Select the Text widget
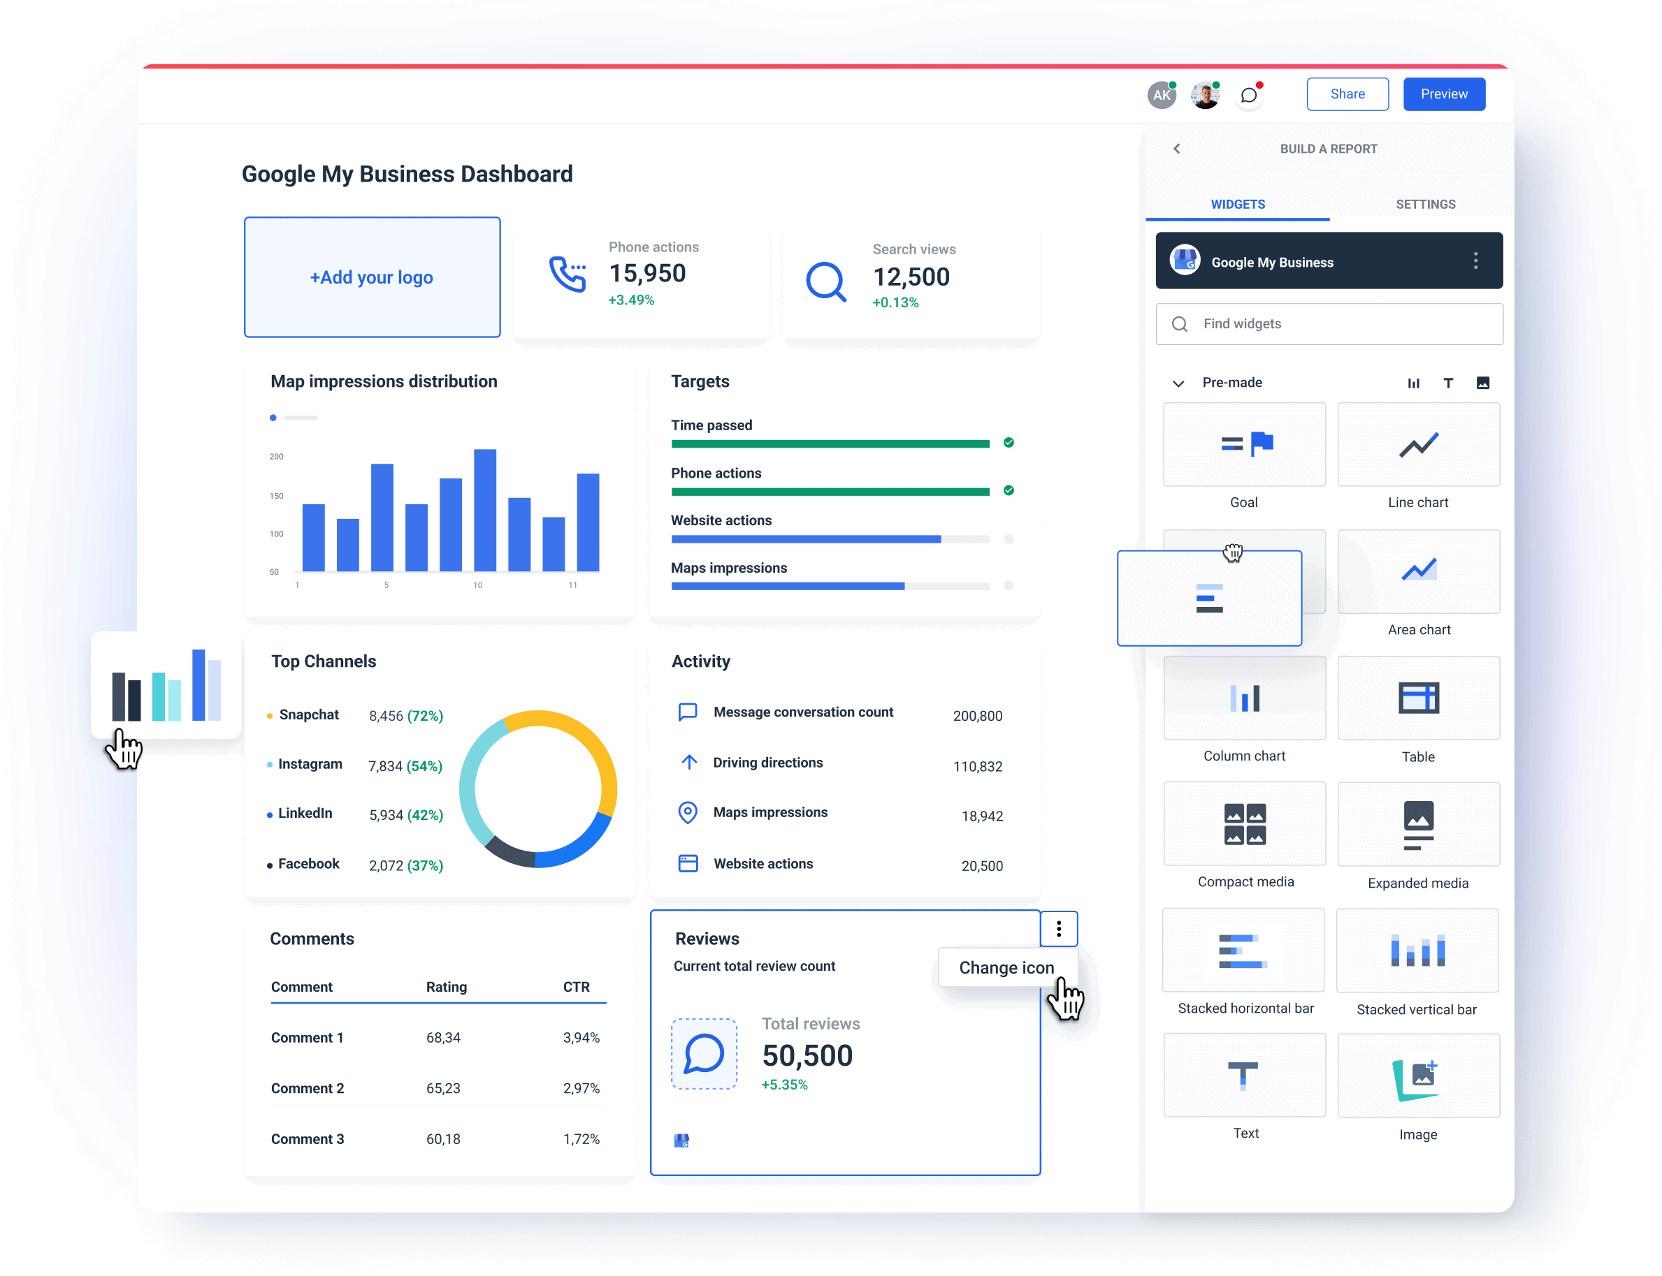This screenshot has width=1662, height=1276. click(1244, 1076)
